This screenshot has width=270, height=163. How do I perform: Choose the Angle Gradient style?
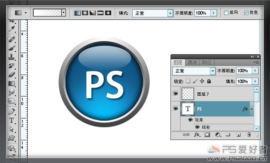[x=93, y=13]
